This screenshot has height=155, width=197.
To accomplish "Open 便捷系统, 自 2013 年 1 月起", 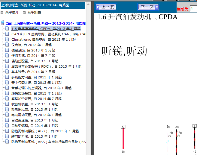I will click(x=33, y=50).
